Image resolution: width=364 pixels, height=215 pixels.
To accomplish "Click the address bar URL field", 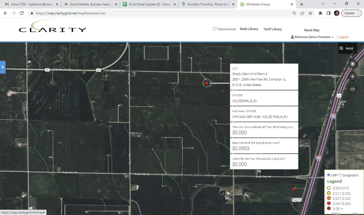I will pyautogui.click(x=162, y=13).
